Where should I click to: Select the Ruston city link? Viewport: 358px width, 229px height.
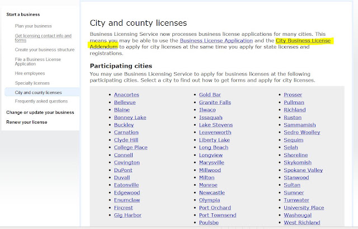click(293, 118)
